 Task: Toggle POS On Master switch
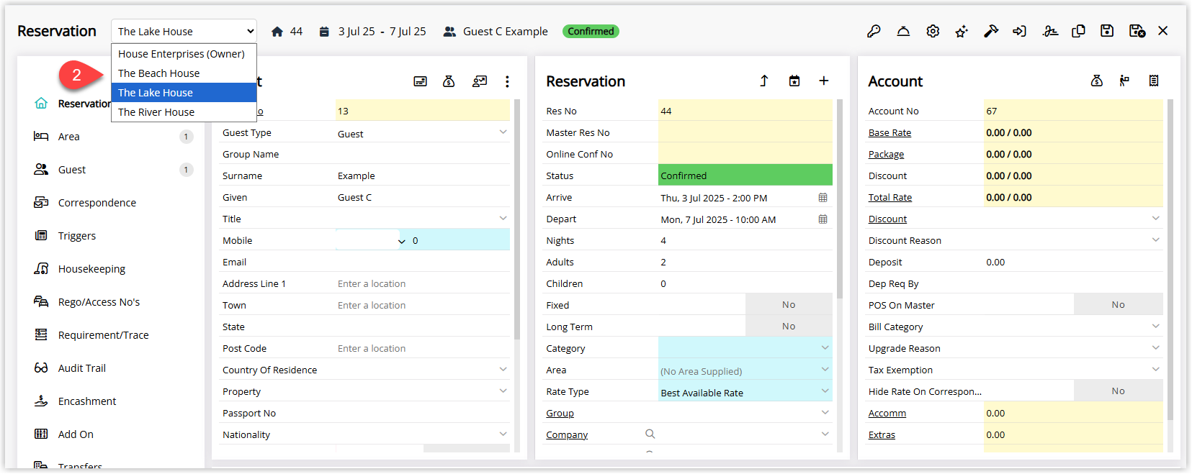pyautogui.click(x=1118, y=304)
